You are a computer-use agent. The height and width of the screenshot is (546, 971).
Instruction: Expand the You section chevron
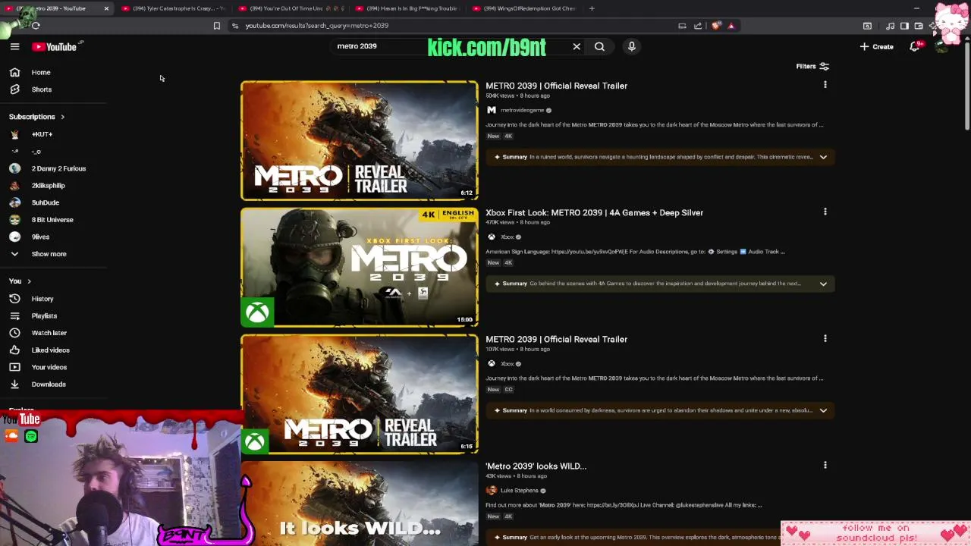click(x=29, y=281)
